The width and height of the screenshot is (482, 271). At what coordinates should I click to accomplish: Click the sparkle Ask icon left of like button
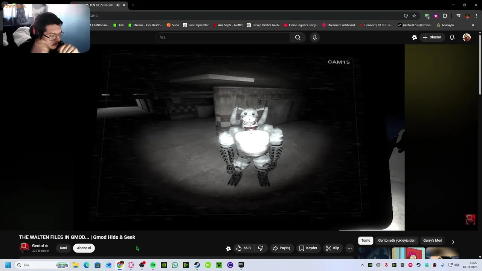[228, 248]
